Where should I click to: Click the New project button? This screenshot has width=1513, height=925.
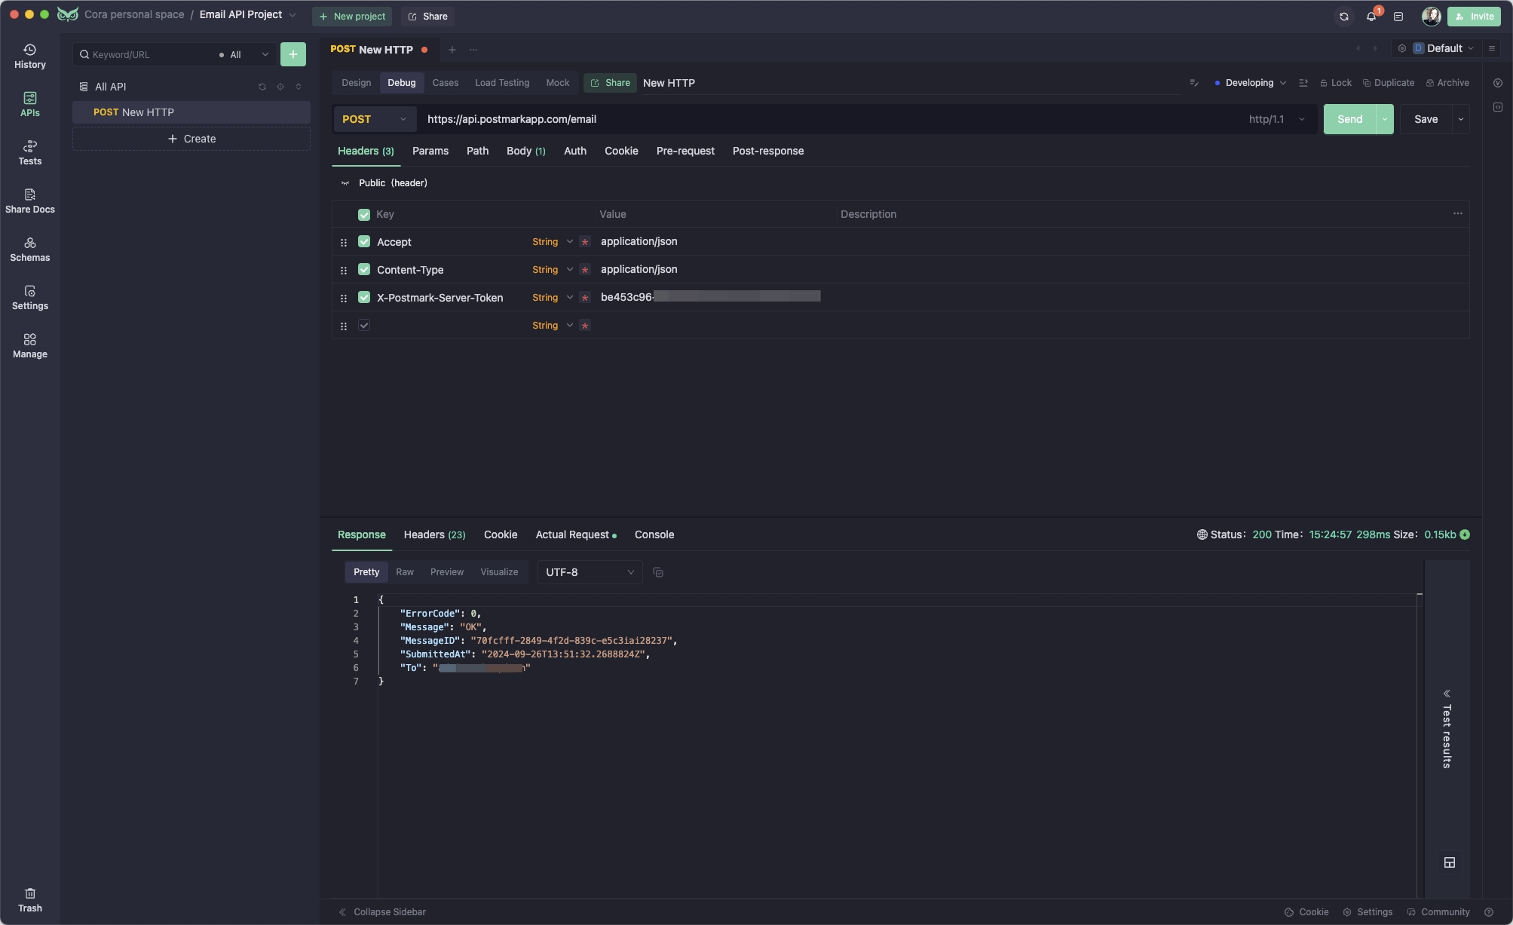352,16
